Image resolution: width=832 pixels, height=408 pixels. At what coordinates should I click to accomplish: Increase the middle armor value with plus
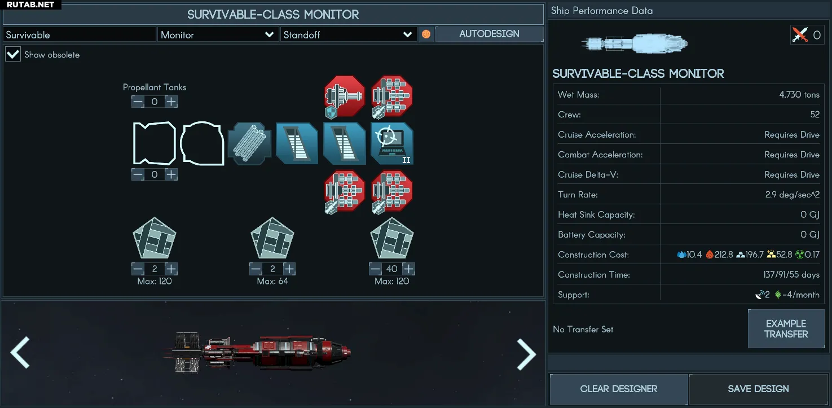[x=289, y=269]
